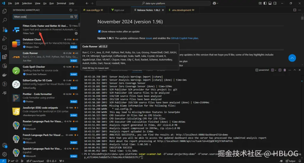
Task: Select the Extensions view icon
Action: tap(4, 57)
